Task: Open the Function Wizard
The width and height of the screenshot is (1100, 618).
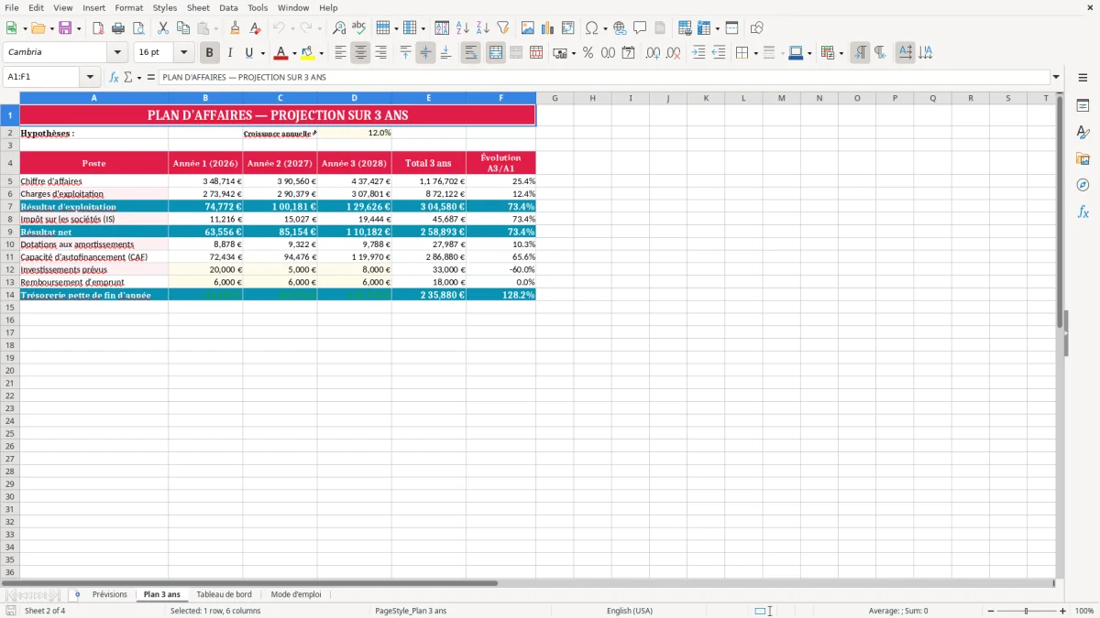Action: tap(114, 77)
